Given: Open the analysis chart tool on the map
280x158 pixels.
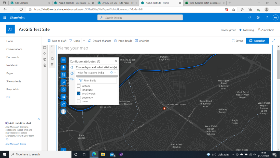Looking at the screenshot, I should coord(63,97).
